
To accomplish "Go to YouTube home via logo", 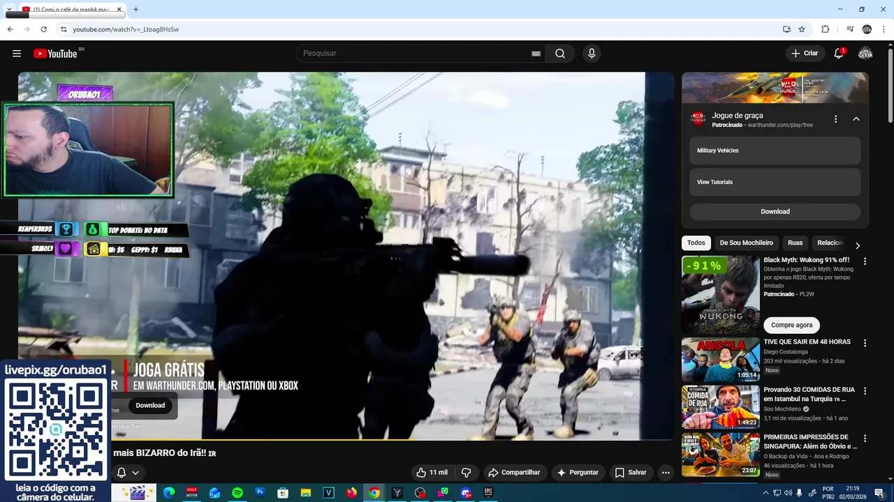I will click(x=55, y=54).
